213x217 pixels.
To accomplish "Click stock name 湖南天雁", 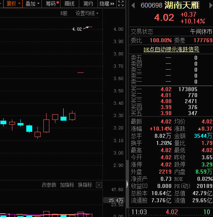I will pyautogui.click(x=182, y=5).
